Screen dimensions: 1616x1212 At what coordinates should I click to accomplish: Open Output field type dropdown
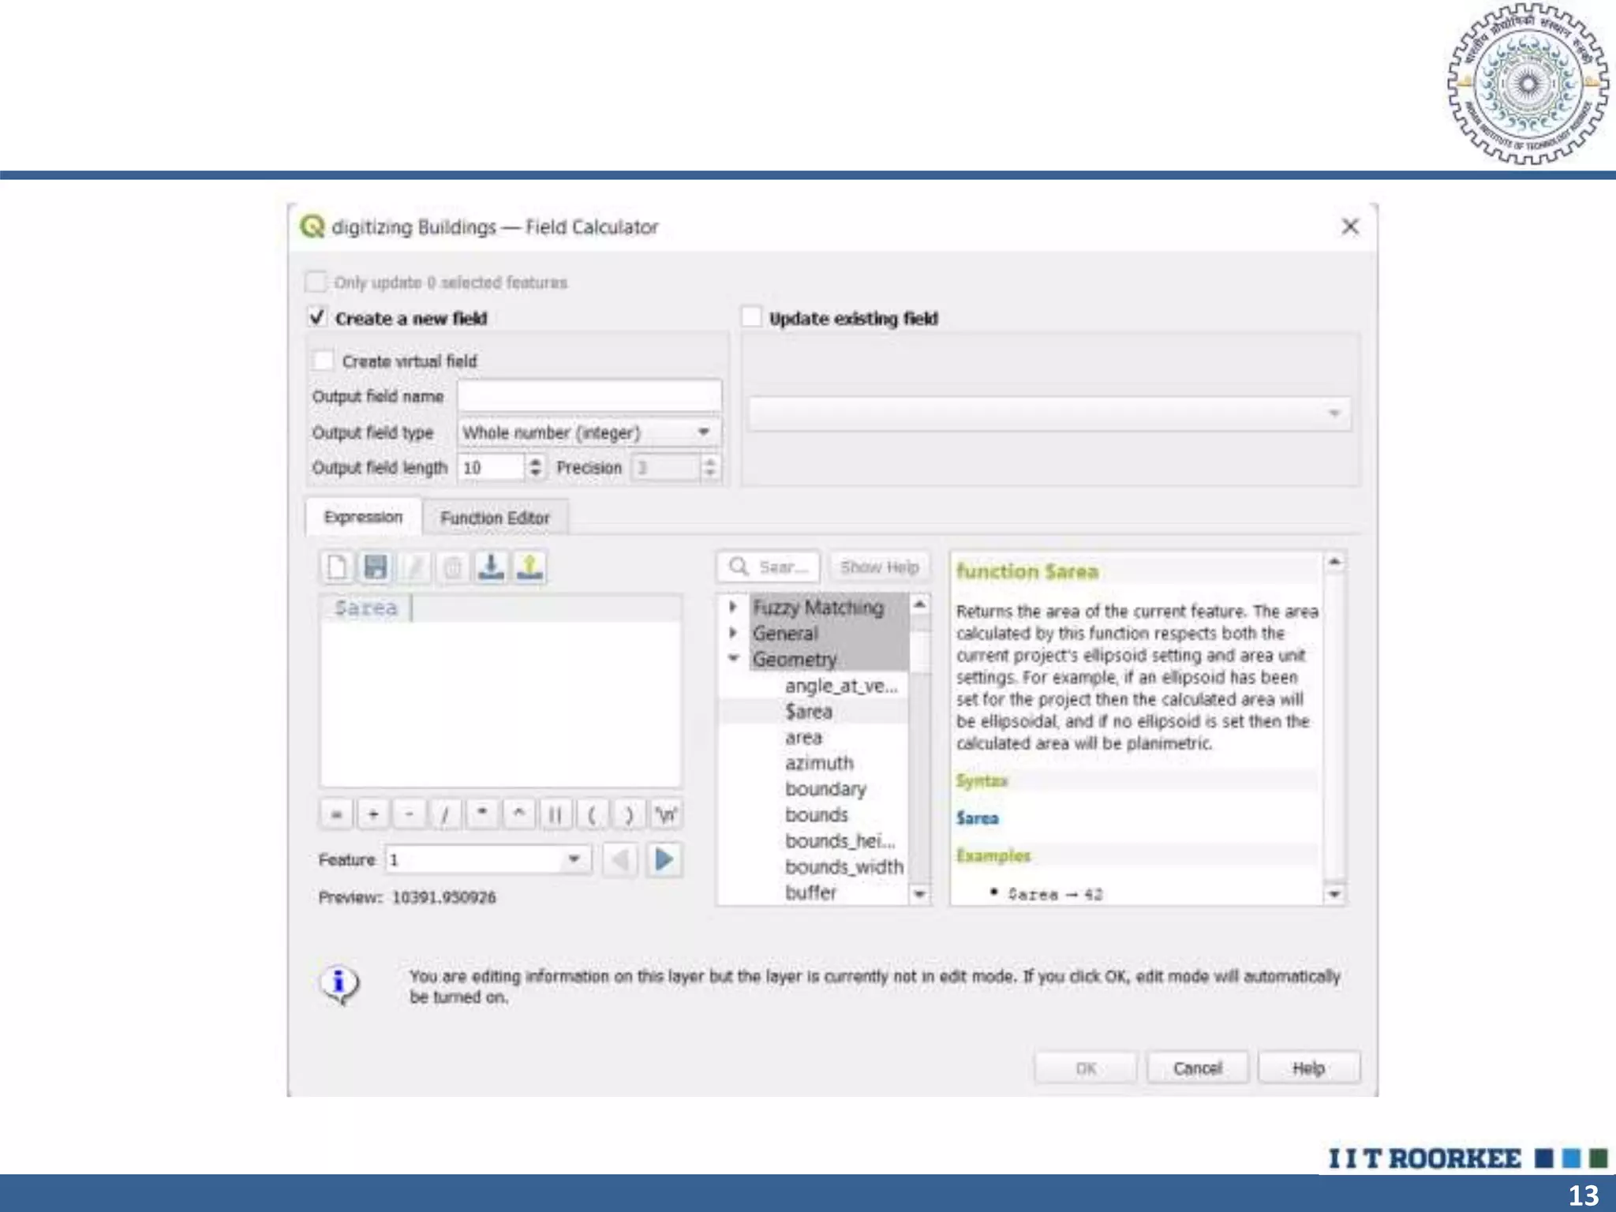589,432
